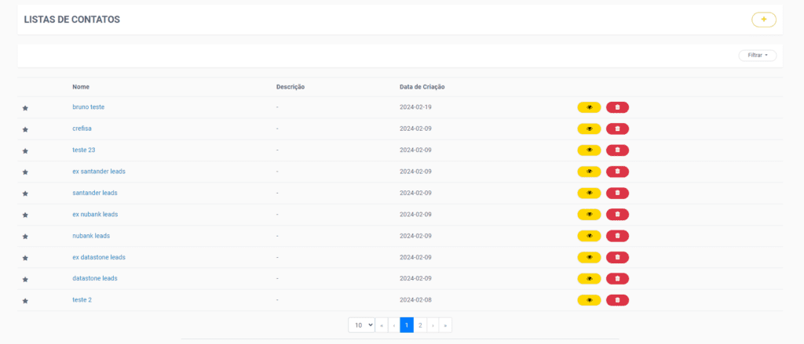
Task: Mark nubank leads with the star
Action: (x=25, y=237)
